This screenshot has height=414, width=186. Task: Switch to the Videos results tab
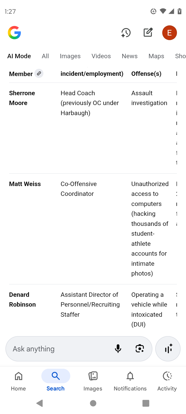point(101,56)
